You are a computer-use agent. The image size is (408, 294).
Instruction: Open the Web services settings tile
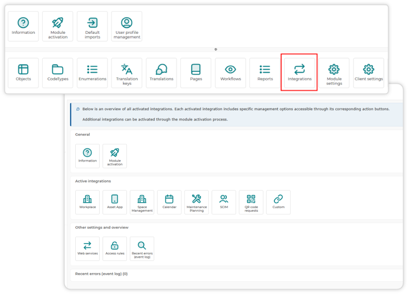click(x=87, y=248)
